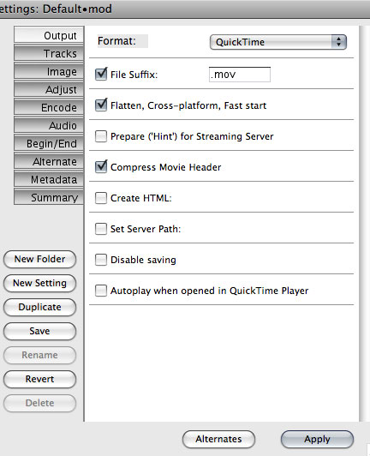Click the New Folder button
Screen dimensions: 370x456
[x=39, y=259]
